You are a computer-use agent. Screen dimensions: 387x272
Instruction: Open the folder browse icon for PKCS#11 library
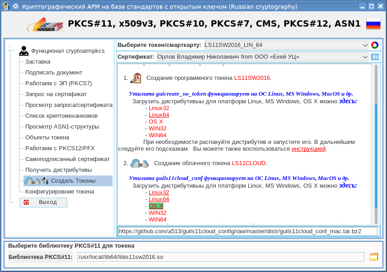373,257
